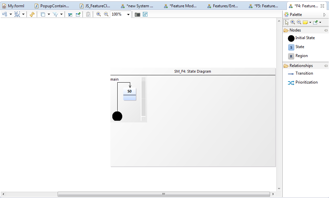This screenshot has height=198, width=329.
Task: Click the 100% zoom field
Action: pyautogui.click(x=119, y=14)
